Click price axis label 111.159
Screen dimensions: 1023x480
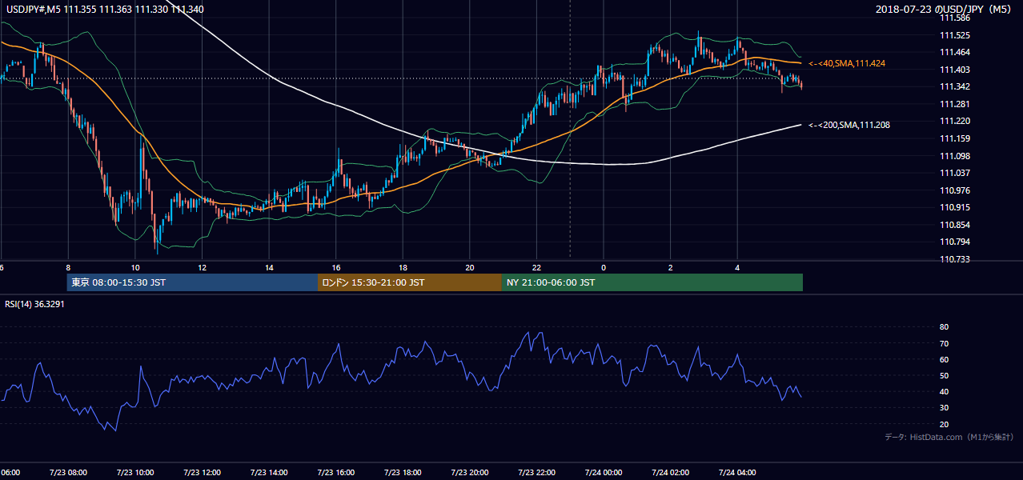pyautogui.click(x=955, y=138)
